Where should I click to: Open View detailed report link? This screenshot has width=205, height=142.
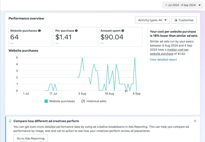163,60
